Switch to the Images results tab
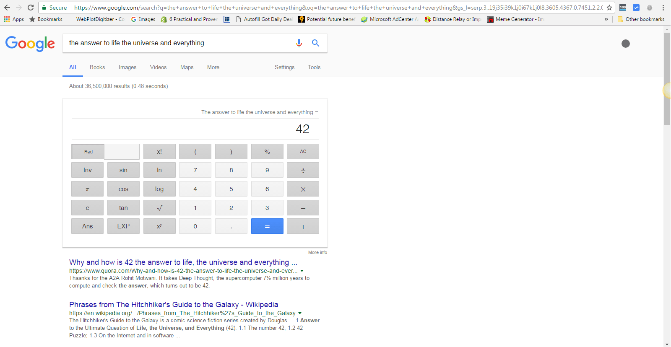 click(x=127, y=67)
